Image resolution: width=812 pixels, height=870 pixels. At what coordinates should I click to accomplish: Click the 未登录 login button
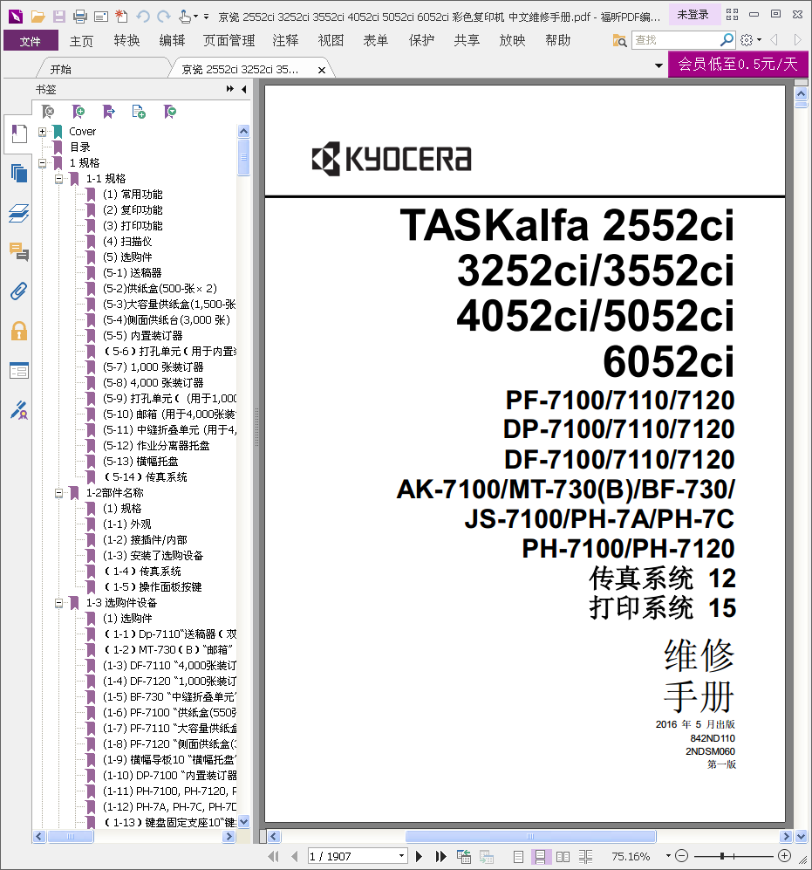[x=693, y=15]
